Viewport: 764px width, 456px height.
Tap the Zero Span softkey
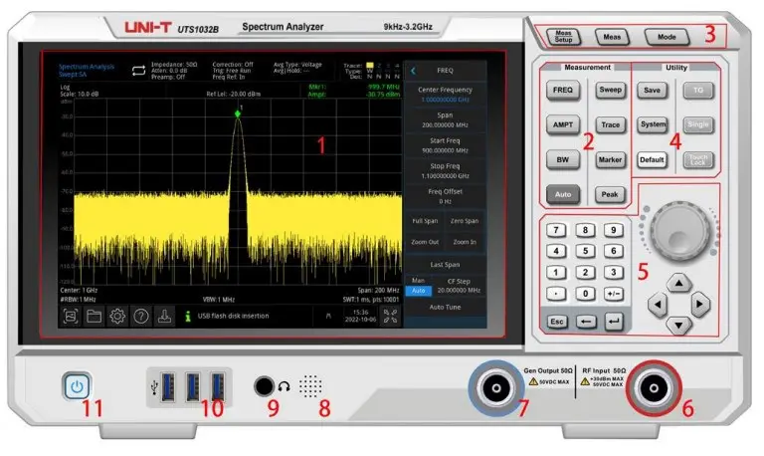[465, 221]
